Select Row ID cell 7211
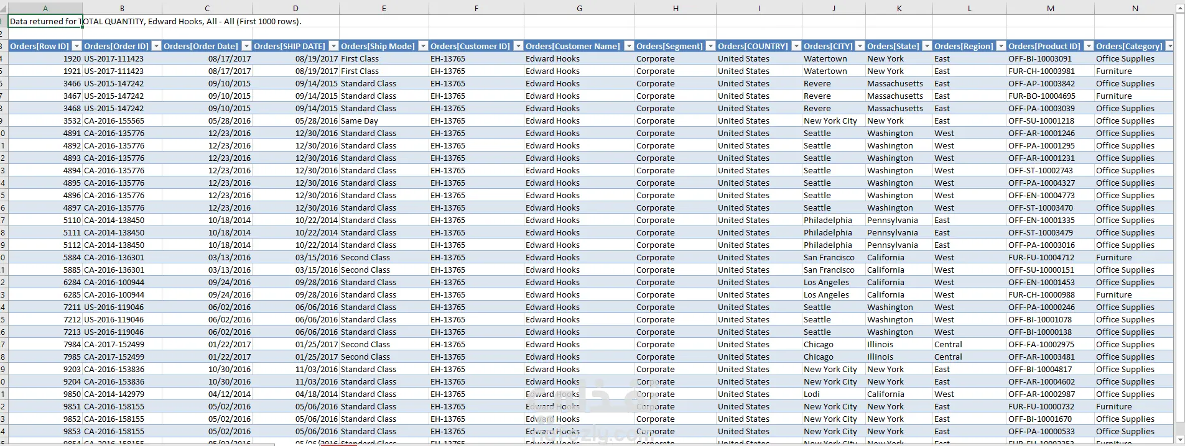1185x446 pixels. click(45, 307)
